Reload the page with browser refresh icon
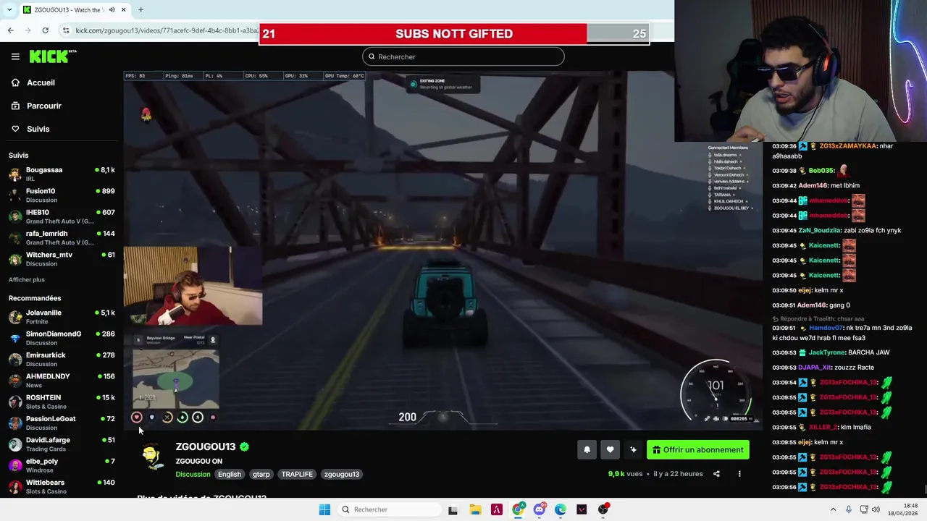This screenshot has width=927, height=521. coord(45,30)
